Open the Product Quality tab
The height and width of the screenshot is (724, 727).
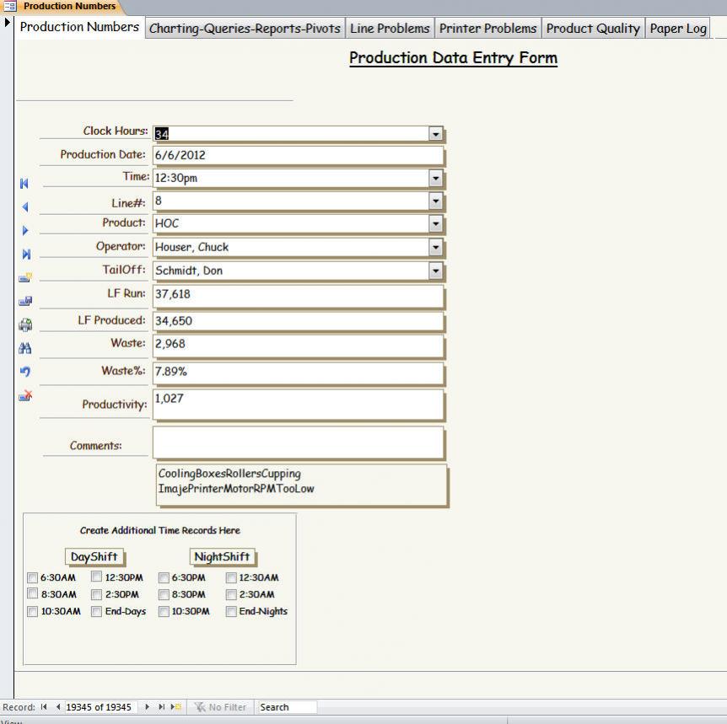point(593,29)
